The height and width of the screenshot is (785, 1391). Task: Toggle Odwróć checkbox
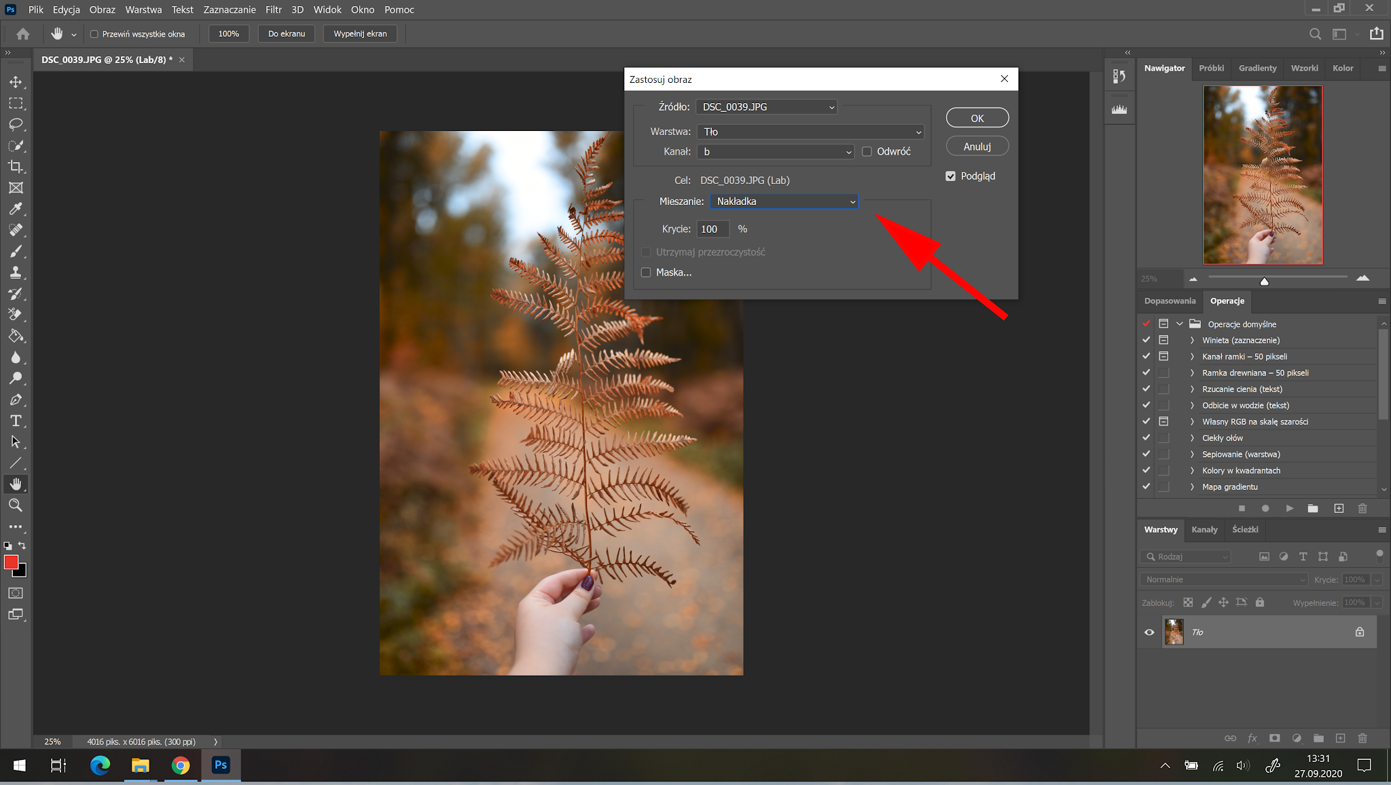click(x=867, y=151)
